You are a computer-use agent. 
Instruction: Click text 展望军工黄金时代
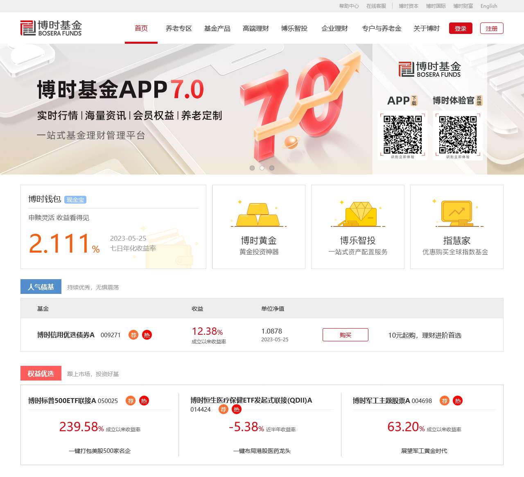(424, 451)
